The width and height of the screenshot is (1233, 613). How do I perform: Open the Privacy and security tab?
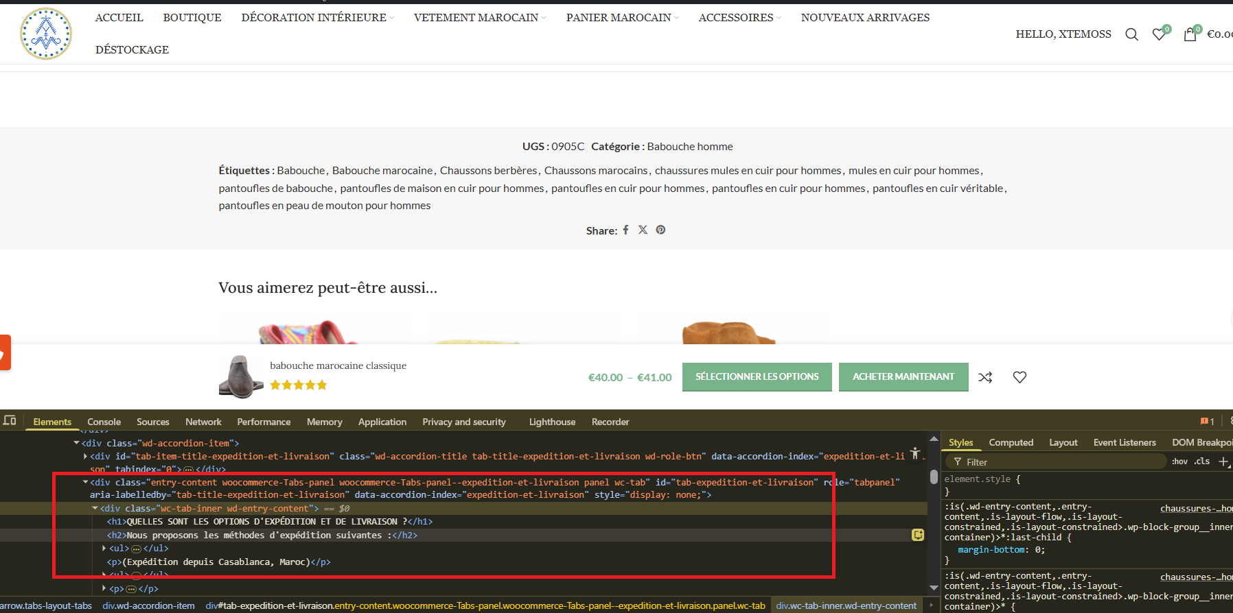(464, 422)
